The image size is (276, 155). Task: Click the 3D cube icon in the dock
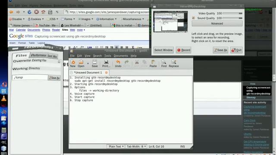(x=4, y=149)
